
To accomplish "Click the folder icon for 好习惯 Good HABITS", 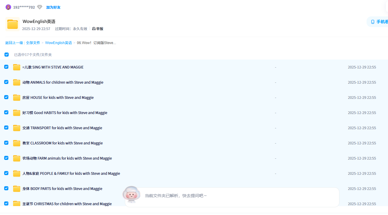I will click(x=17, y=113).
